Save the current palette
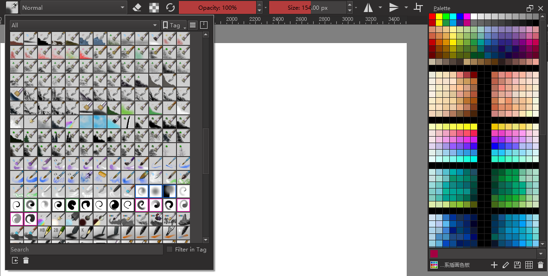The image size is (548, 276). (517, 265)
